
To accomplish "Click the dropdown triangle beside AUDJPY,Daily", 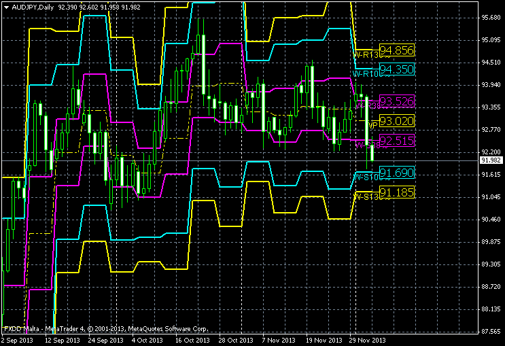I will [6, 6].
